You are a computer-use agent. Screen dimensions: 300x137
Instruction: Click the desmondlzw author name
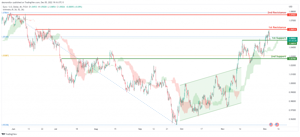click(x=6, y=2)
